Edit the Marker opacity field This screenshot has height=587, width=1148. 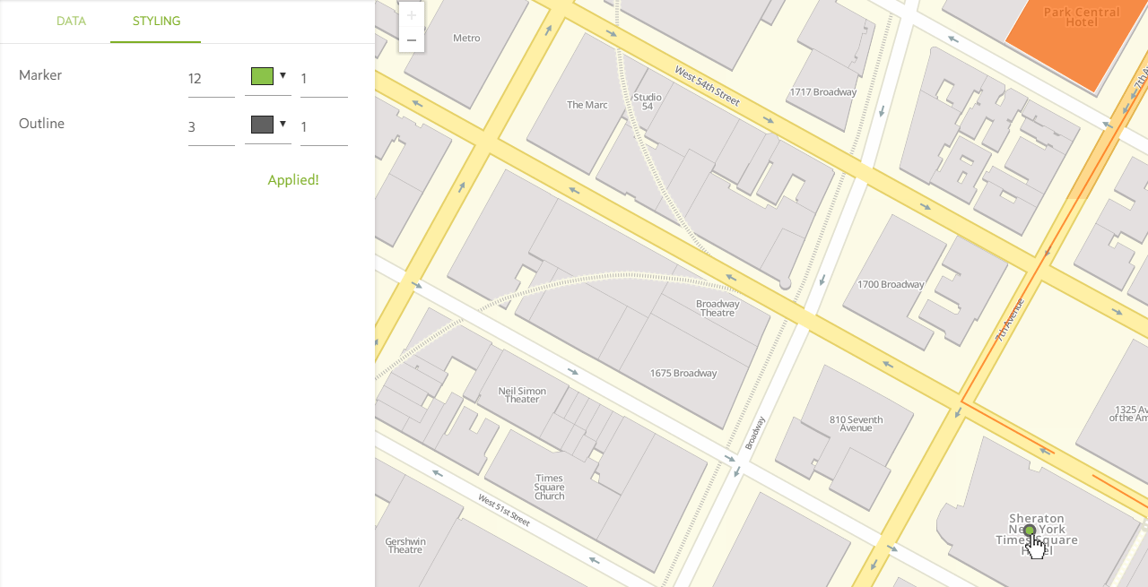[x=324, y=79]
